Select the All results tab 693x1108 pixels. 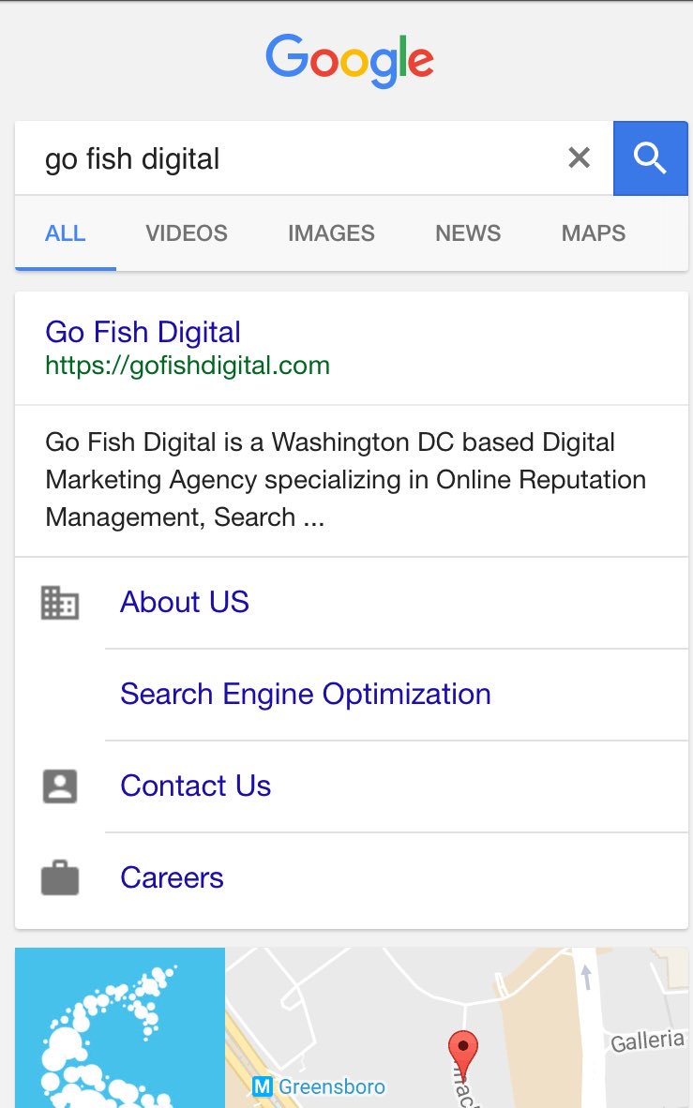66,233
